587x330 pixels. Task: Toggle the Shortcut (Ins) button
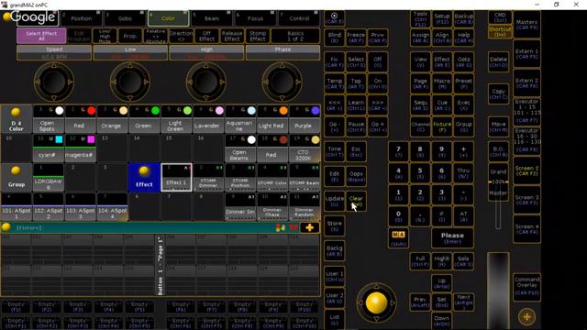[500, 32]
